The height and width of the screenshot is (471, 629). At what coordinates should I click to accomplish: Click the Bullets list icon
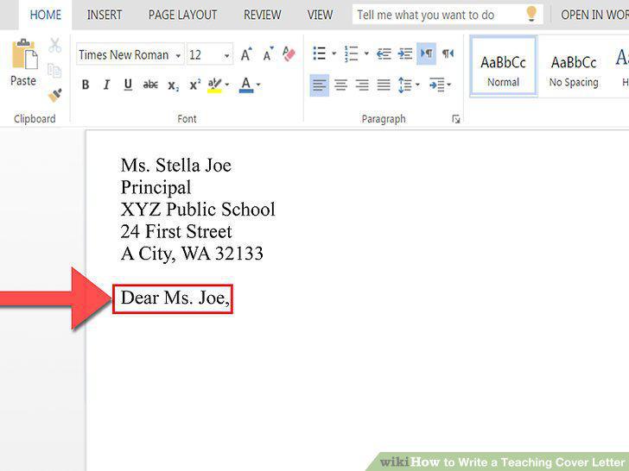[x=320, y=53]
